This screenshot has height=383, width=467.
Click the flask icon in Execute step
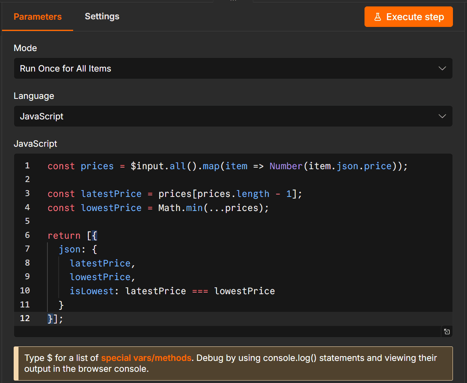tap(377, 16)
